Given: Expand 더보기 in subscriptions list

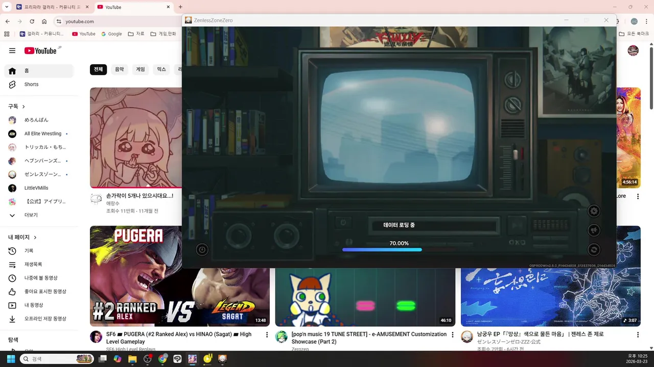Looking at the screenshot, I should [39, 215].
